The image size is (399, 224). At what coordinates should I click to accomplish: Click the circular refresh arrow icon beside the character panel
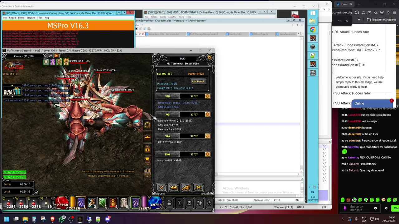pyautogui.click(x=147, y=125)
